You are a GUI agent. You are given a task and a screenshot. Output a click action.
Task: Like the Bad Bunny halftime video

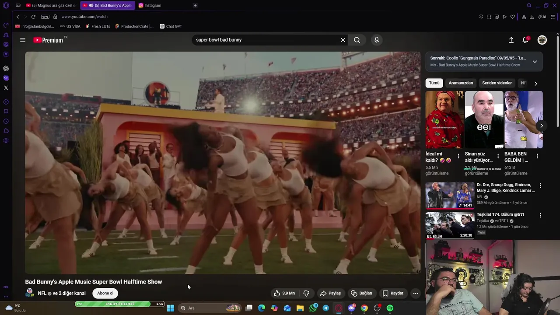point(284,293)
